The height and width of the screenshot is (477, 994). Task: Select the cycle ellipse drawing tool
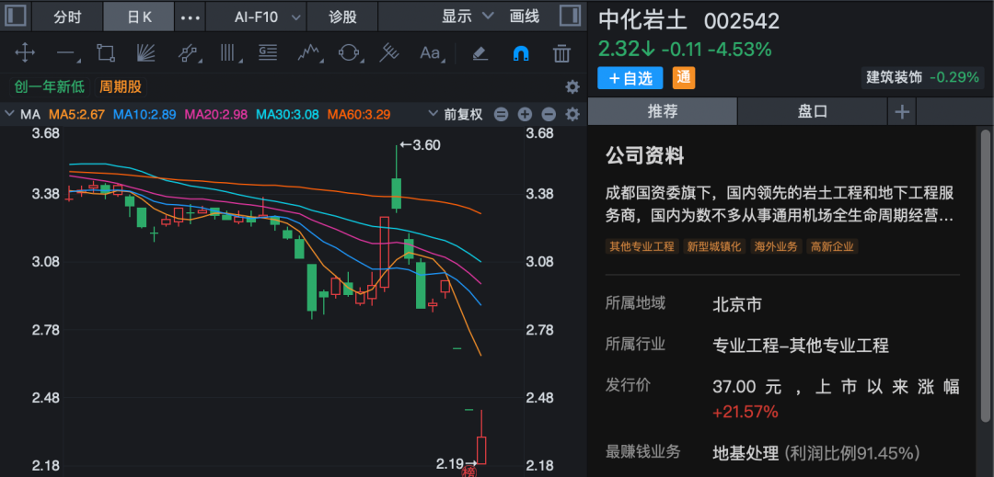(348, 53)
